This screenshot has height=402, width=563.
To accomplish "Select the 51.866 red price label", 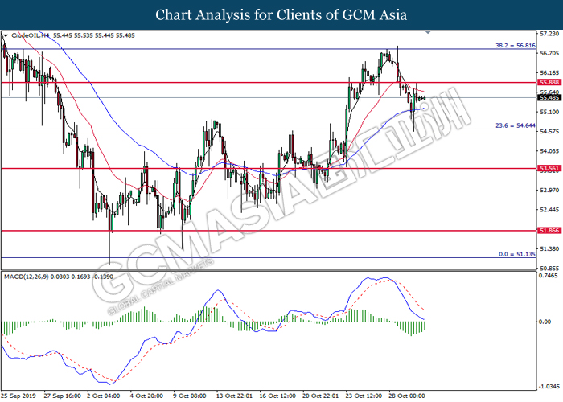I will coord(549,231).
